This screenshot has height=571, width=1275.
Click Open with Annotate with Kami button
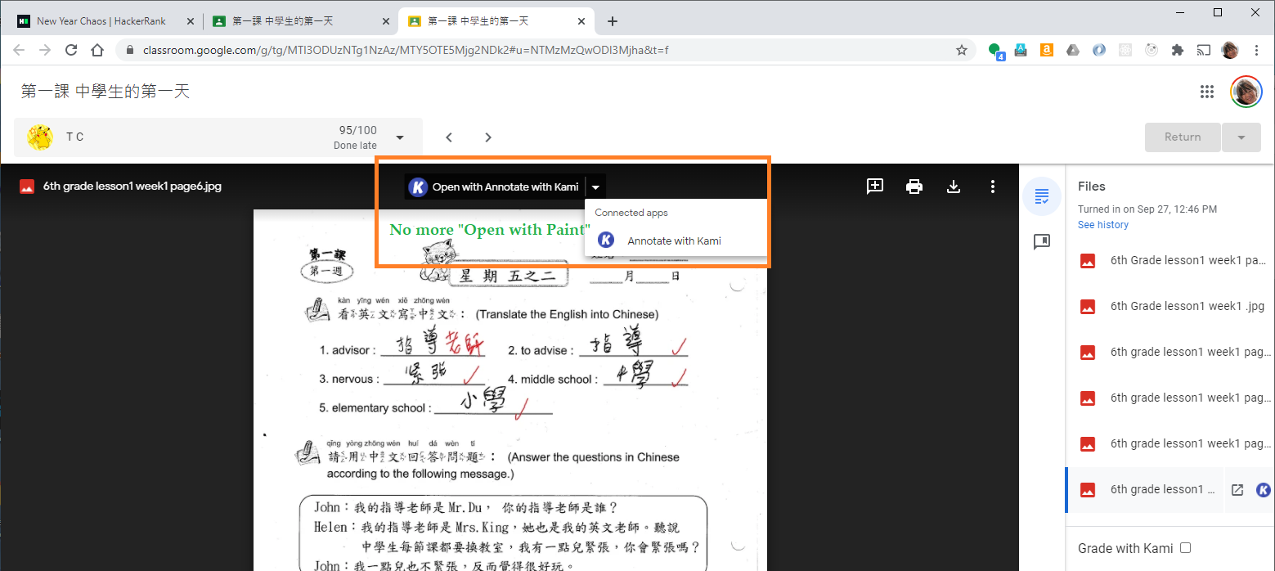coord(496,187)
